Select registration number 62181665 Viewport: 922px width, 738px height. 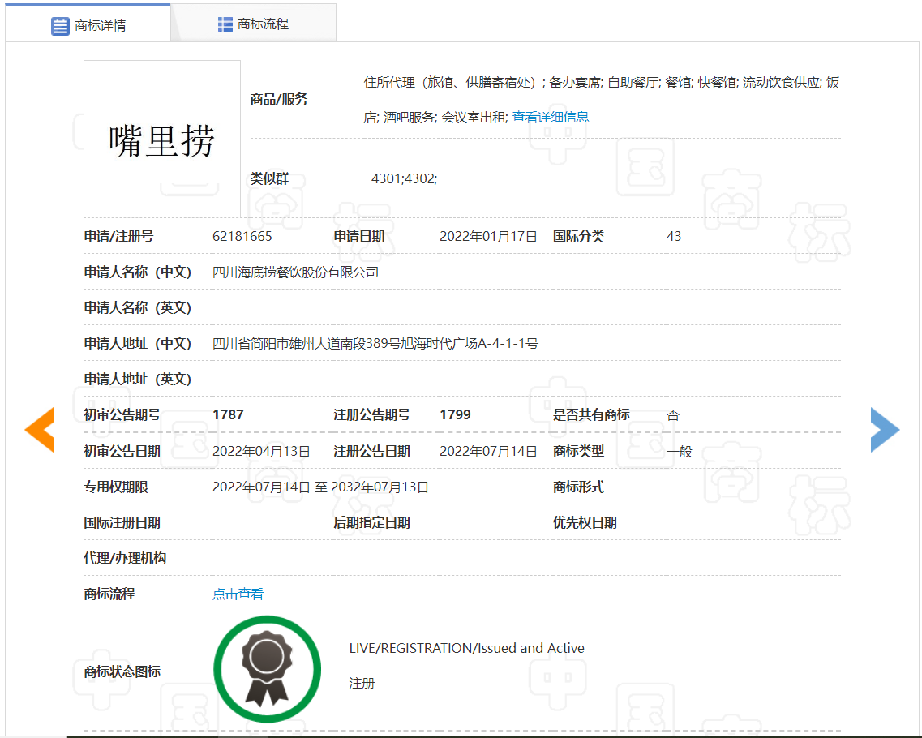click(x=242, y=236)
